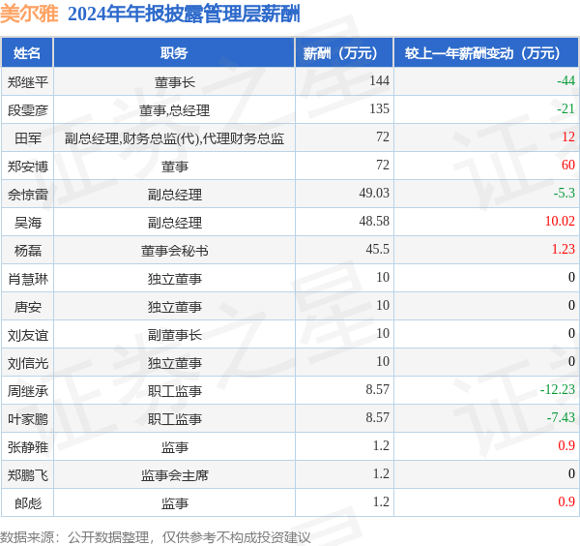The height and width of the screenshot is (546, 580).
Task: Select the name cell 吴海
Action: [28, 223]
